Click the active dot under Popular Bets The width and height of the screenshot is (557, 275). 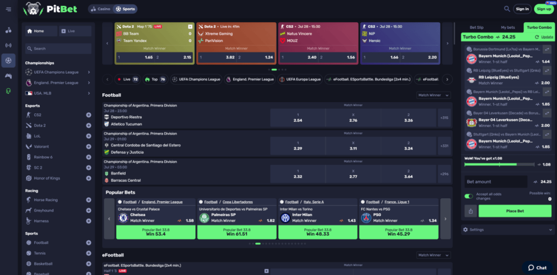point(258,244)
